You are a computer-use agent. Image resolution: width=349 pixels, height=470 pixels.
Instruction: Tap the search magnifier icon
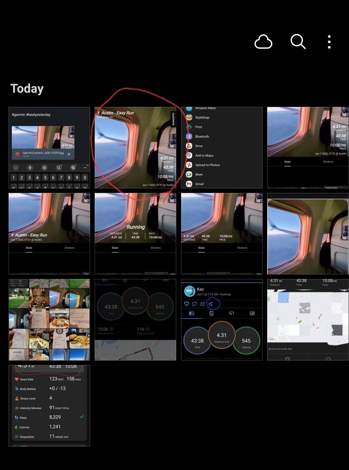click(298, 42)
